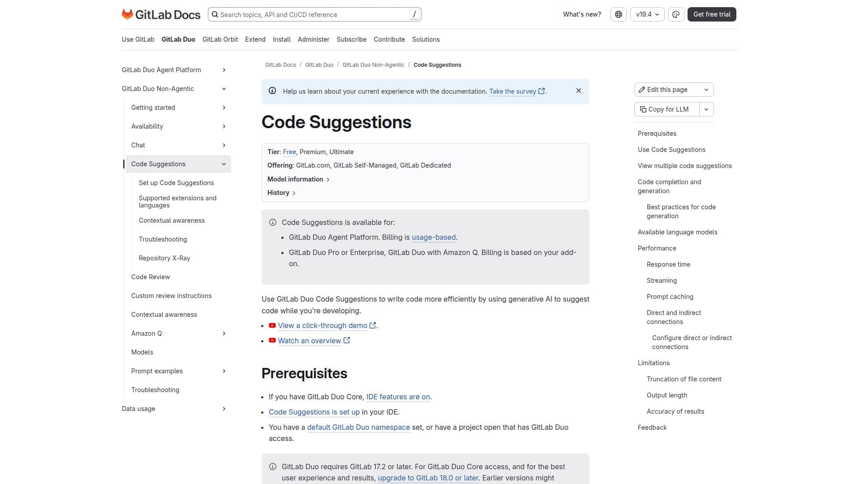Collapse the Code Suggestions sidebar chevron

[x=224, y=164]
